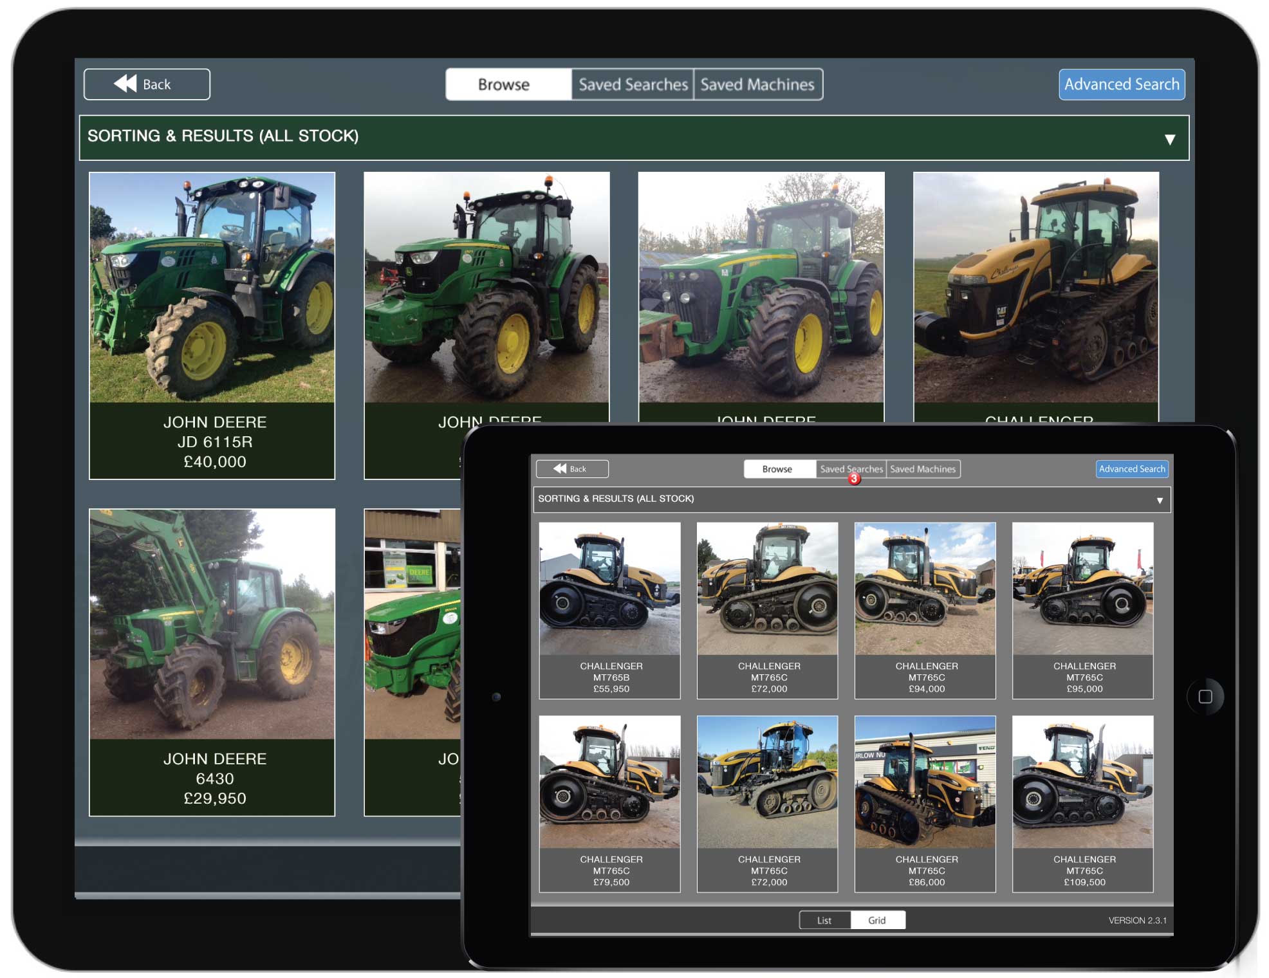Switch to Saved Searches tab on the large tablet
Image resolution: width=1269 pixels, height=978 pixels.
coord(633,84)
